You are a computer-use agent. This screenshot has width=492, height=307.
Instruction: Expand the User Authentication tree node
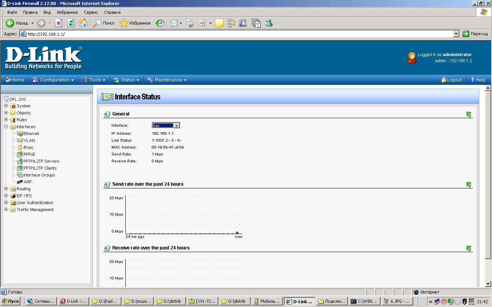(6, 203)
